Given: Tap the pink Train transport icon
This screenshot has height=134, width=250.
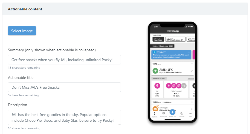Looking at the screenshot, I should (x=157, y=85).
